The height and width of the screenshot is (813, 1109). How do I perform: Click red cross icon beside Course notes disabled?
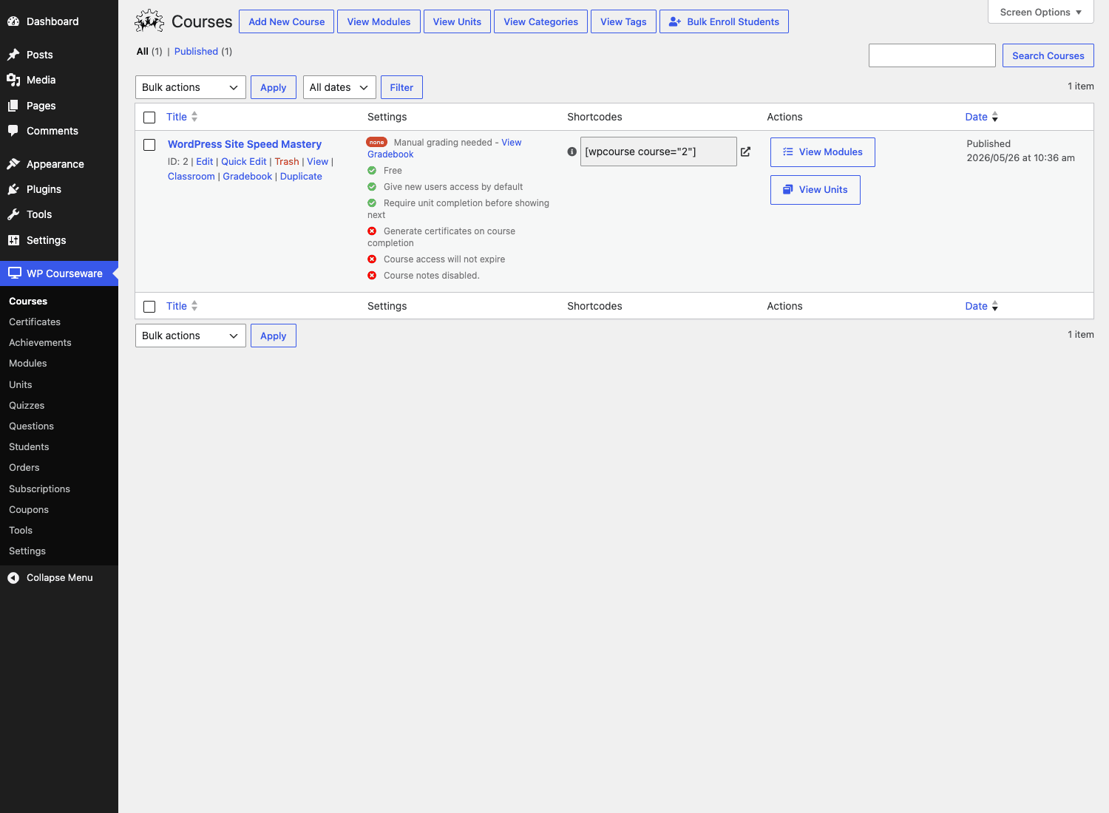pyautogui.click(x=372, y=276)
